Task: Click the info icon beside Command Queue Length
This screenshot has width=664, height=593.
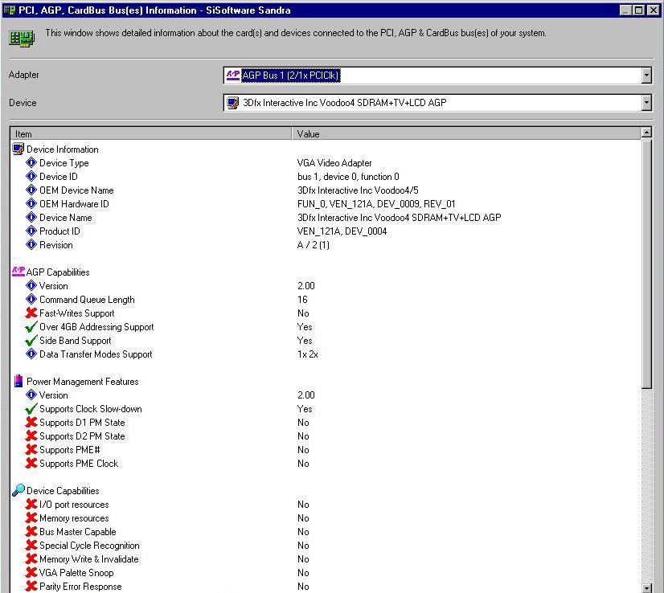Action: click(31, 299)
